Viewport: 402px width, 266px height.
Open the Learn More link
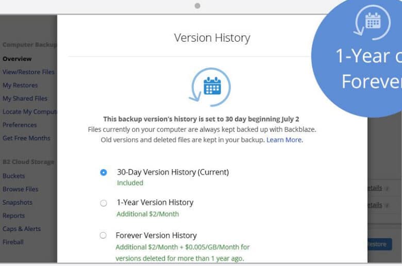pyautogui.click(x=284, y=140)
